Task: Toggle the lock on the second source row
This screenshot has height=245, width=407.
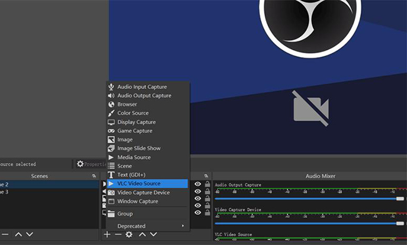Action: (207, 191)
